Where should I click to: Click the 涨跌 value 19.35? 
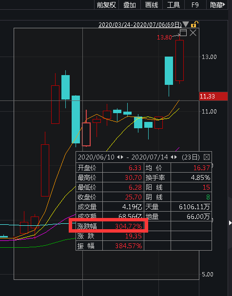tap(133, 236)
